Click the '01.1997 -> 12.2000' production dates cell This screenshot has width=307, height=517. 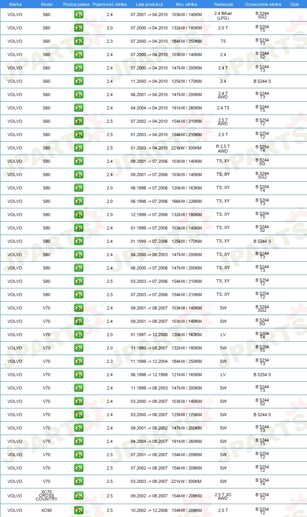pyautogui.click(x=149, y=335)
